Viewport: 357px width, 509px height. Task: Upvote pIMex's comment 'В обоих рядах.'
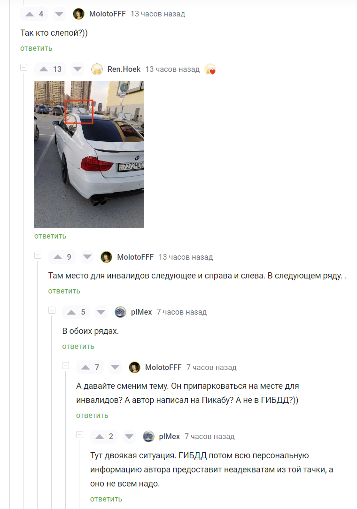71,312
